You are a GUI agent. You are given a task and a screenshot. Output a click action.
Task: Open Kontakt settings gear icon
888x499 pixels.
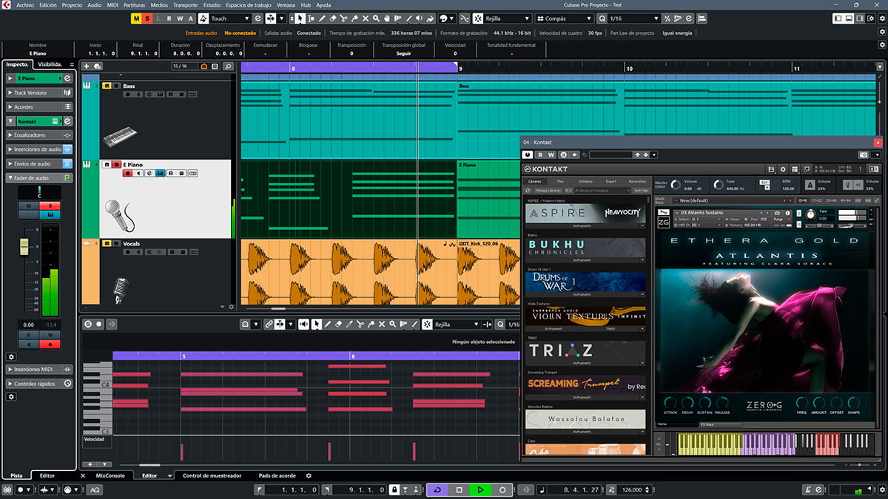[783, 169]
